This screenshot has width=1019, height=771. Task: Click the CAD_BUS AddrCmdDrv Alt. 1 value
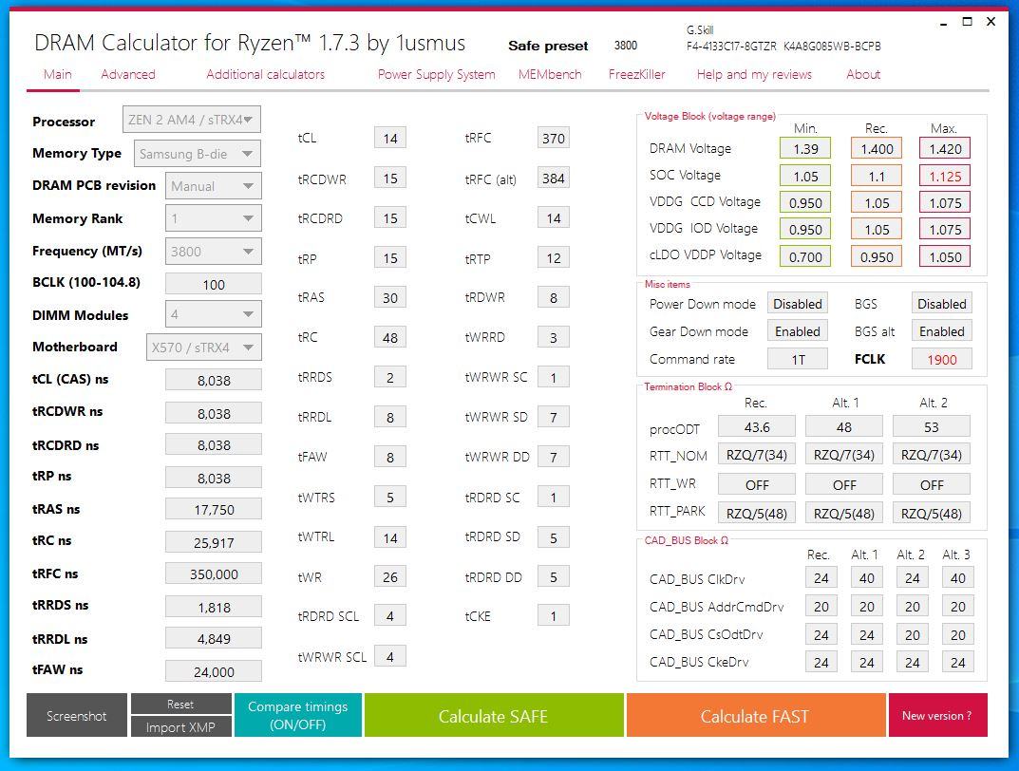867,607
